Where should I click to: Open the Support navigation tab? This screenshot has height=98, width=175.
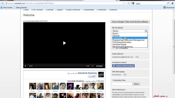point(60,10)
